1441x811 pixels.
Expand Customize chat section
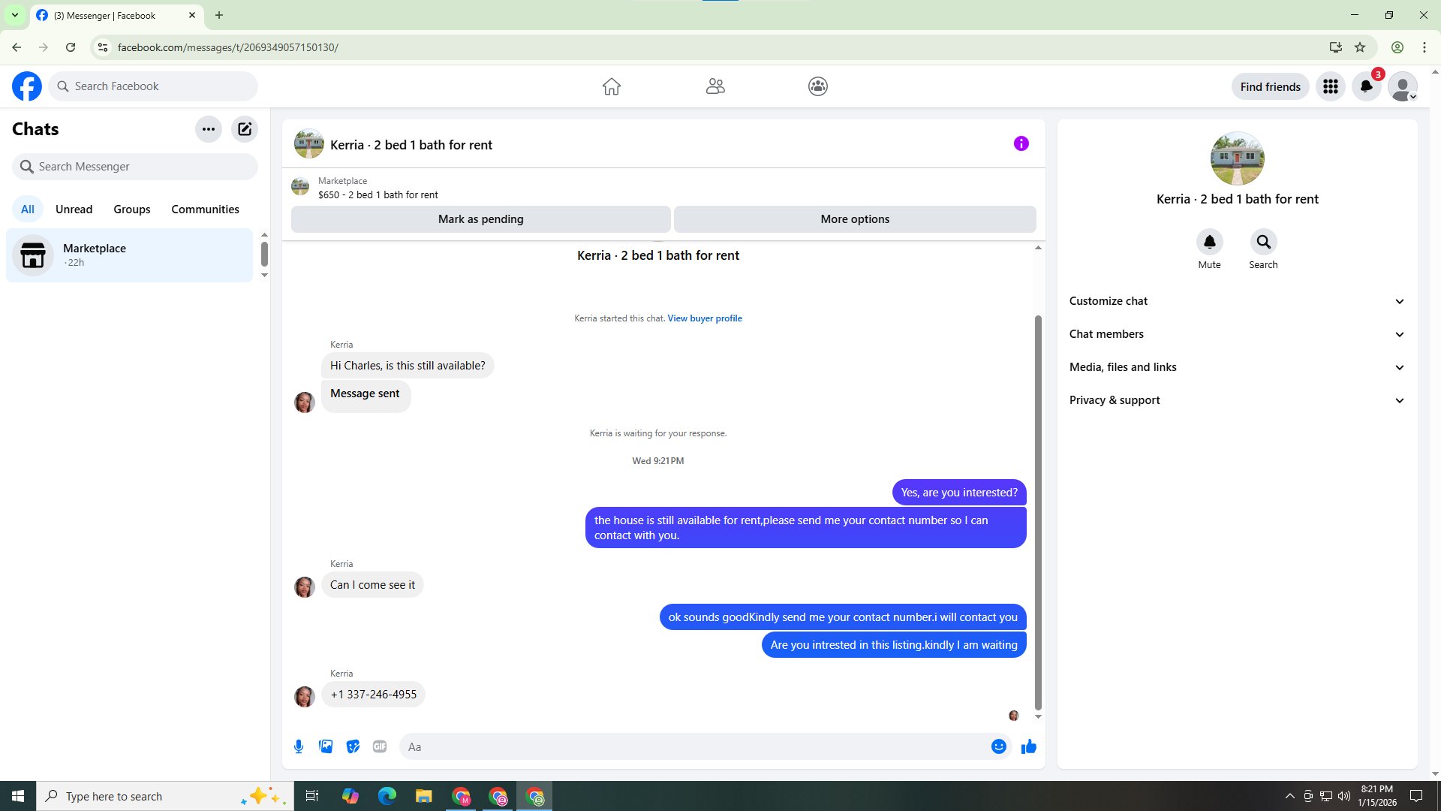click(x=1236, y=301)
